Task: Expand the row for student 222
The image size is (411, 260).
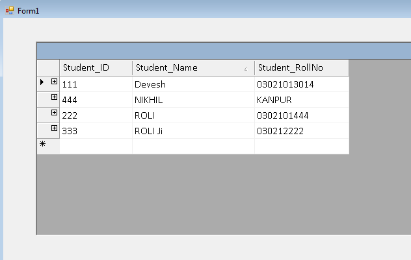Action: pyautogui.click(x=55, y=113)
